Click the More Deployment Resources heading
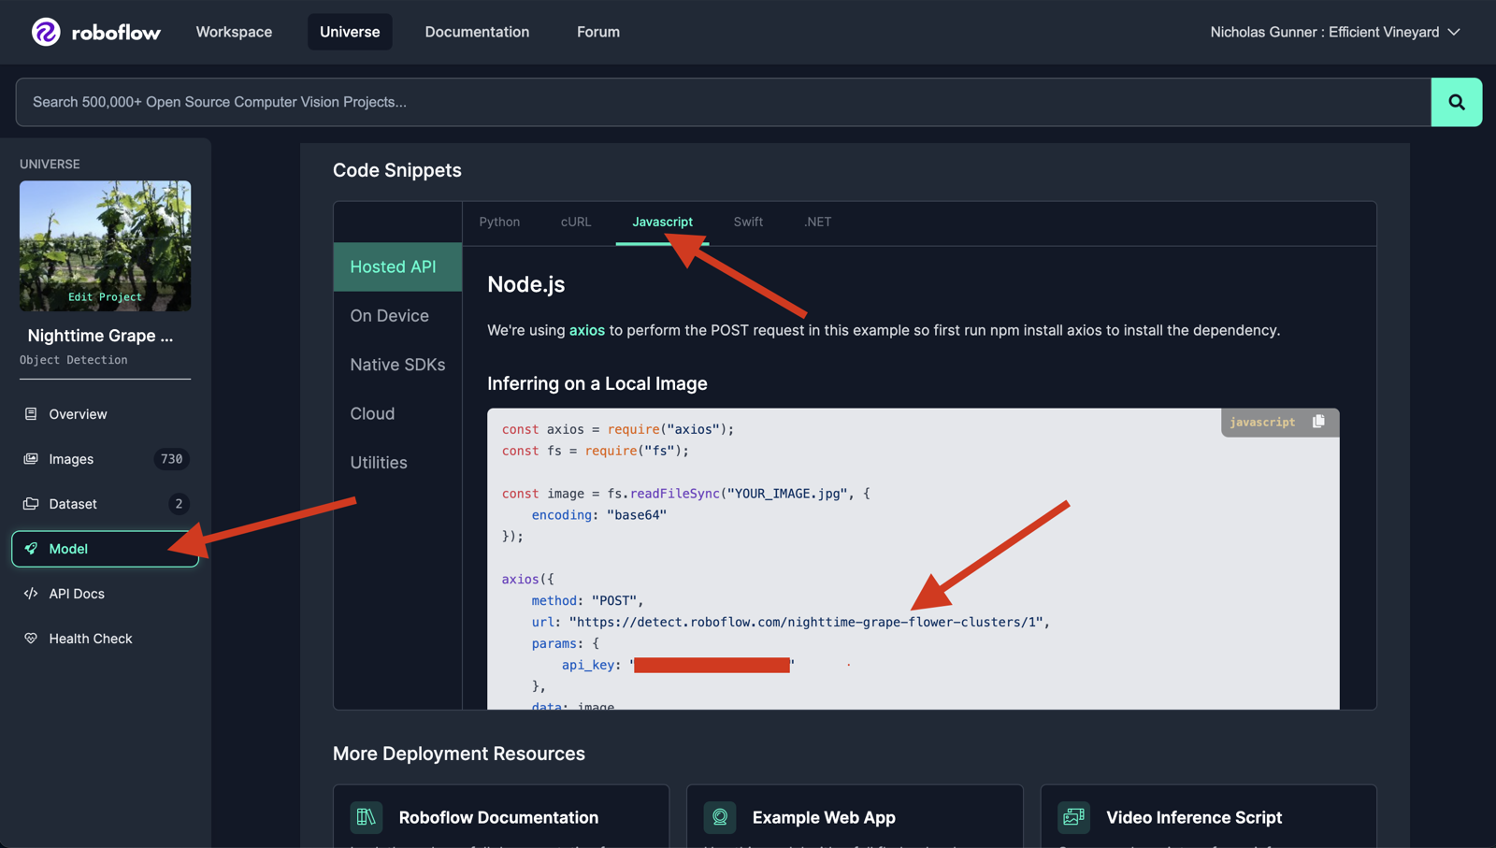Screen dimensions: 1496x848 (x=459, y=754)
